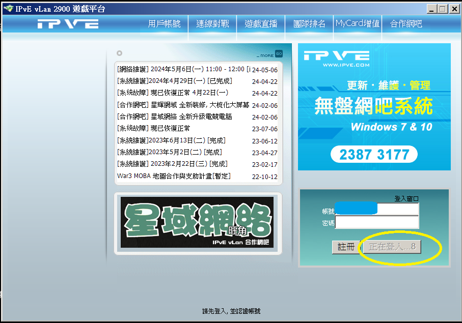Click the date 24-05-06
Image resolution: width=462 pixels, height=323 pixels.
(x=264, y=70)
